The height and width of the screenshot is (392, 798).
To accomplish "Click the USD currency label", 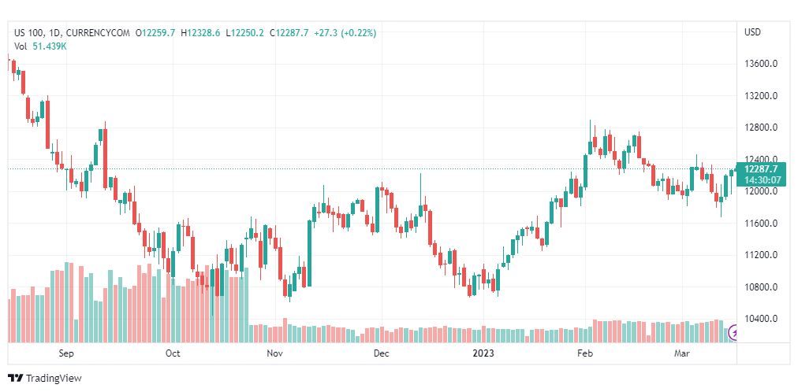I will (752, 32).
